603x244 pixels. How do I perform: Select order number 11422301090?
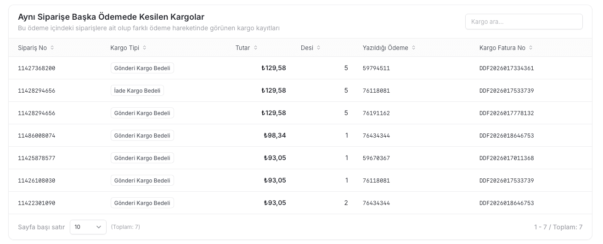[x=37, y=203]
